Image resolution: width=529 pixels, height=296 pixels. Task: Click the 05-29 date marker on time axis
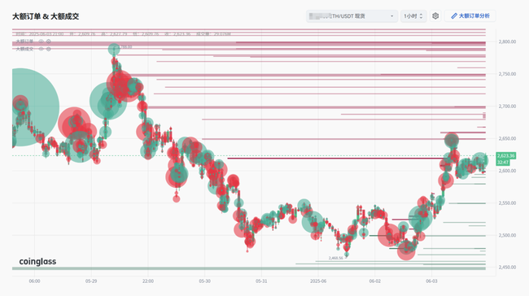[91, 281]
